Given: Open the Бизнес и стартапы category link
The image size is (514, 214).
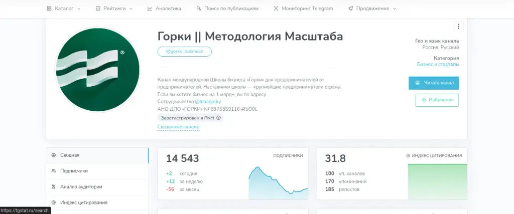Looking at the screenshot, I should coord(438,65).
